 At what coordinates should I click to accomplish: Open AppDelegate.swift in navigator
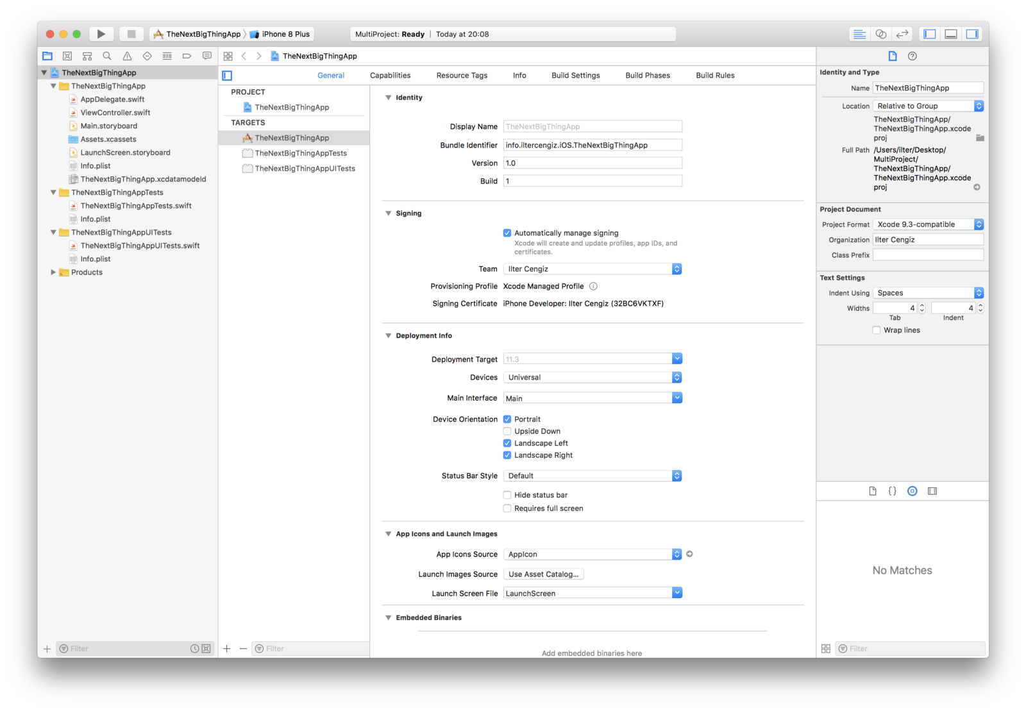point(112,99)
